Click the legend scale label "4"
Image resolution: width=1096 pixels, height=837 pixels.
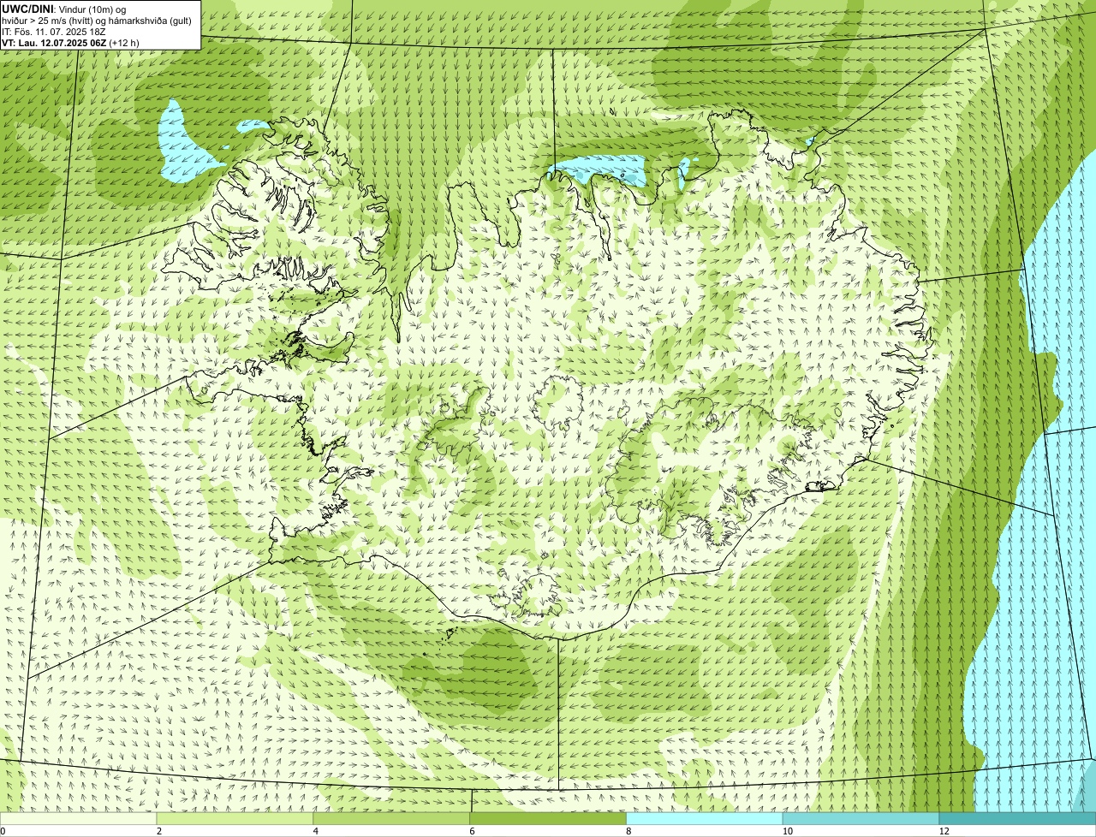coord(316,831)
